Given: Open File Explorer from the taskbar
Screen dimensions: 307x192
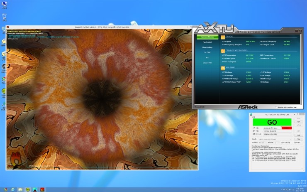Looking at the screenshot, I should tap(20, 189).
